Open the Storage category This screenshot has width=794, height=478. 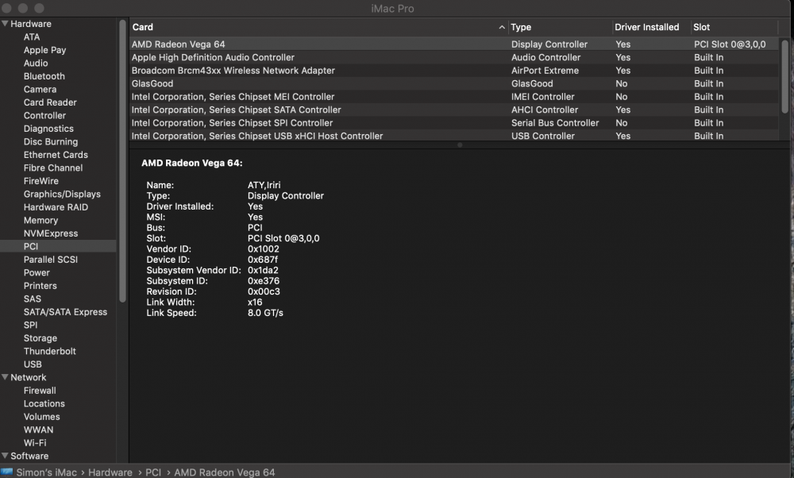(x=40, y=338)
